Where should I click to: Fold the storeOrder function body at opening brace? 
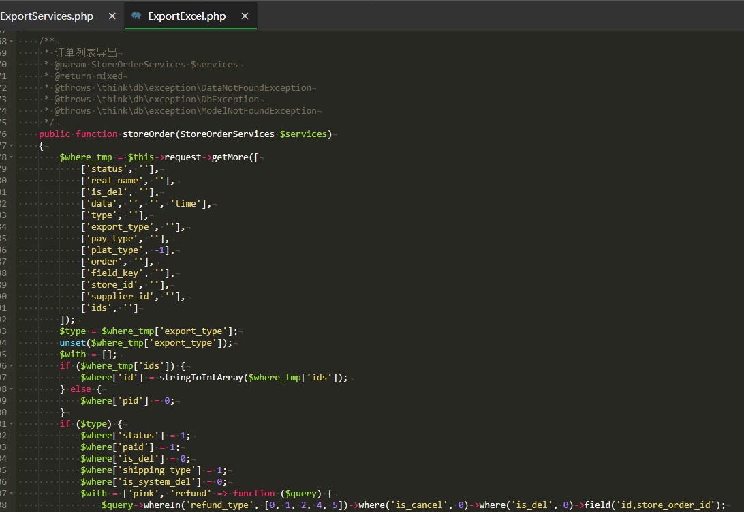coord(12,145)
